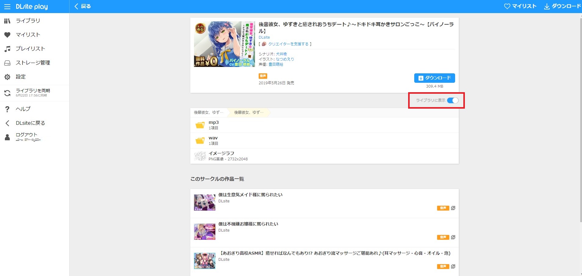
Task: Click the question mark help icon
Action: (7, 109)
